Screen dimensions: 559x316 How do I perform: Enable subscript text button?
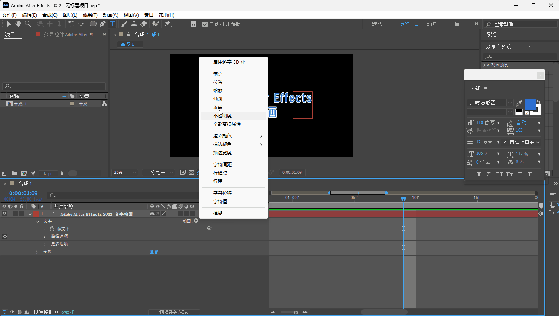[530, 174]
